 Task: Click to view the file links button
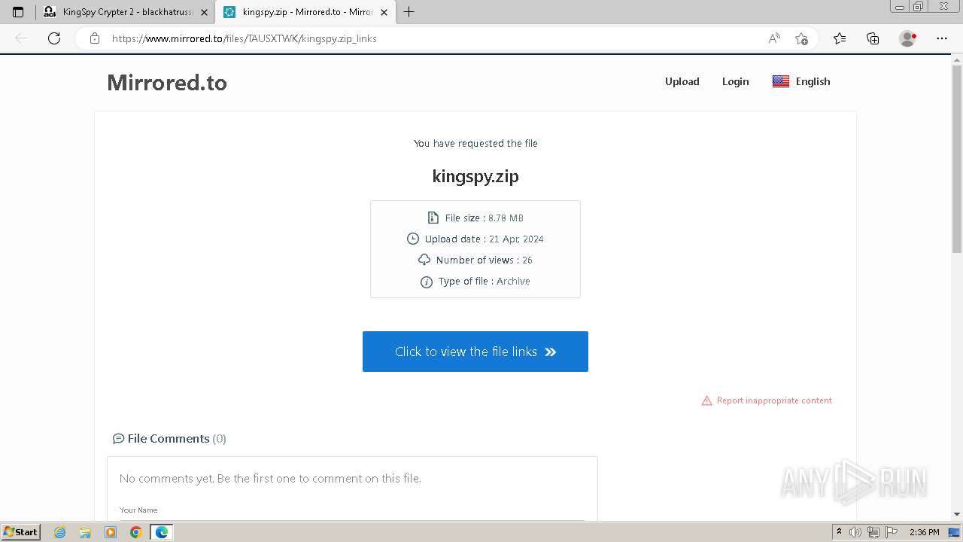point(475,352)
